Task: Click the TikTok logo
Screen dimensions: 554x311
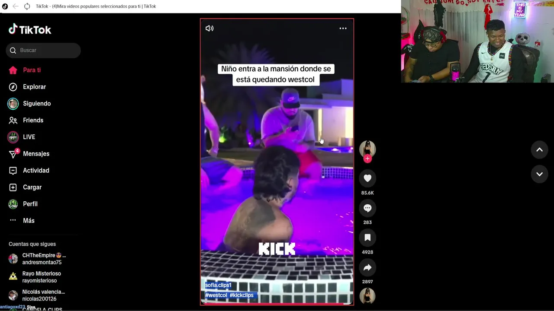Action: pos(30,29)
